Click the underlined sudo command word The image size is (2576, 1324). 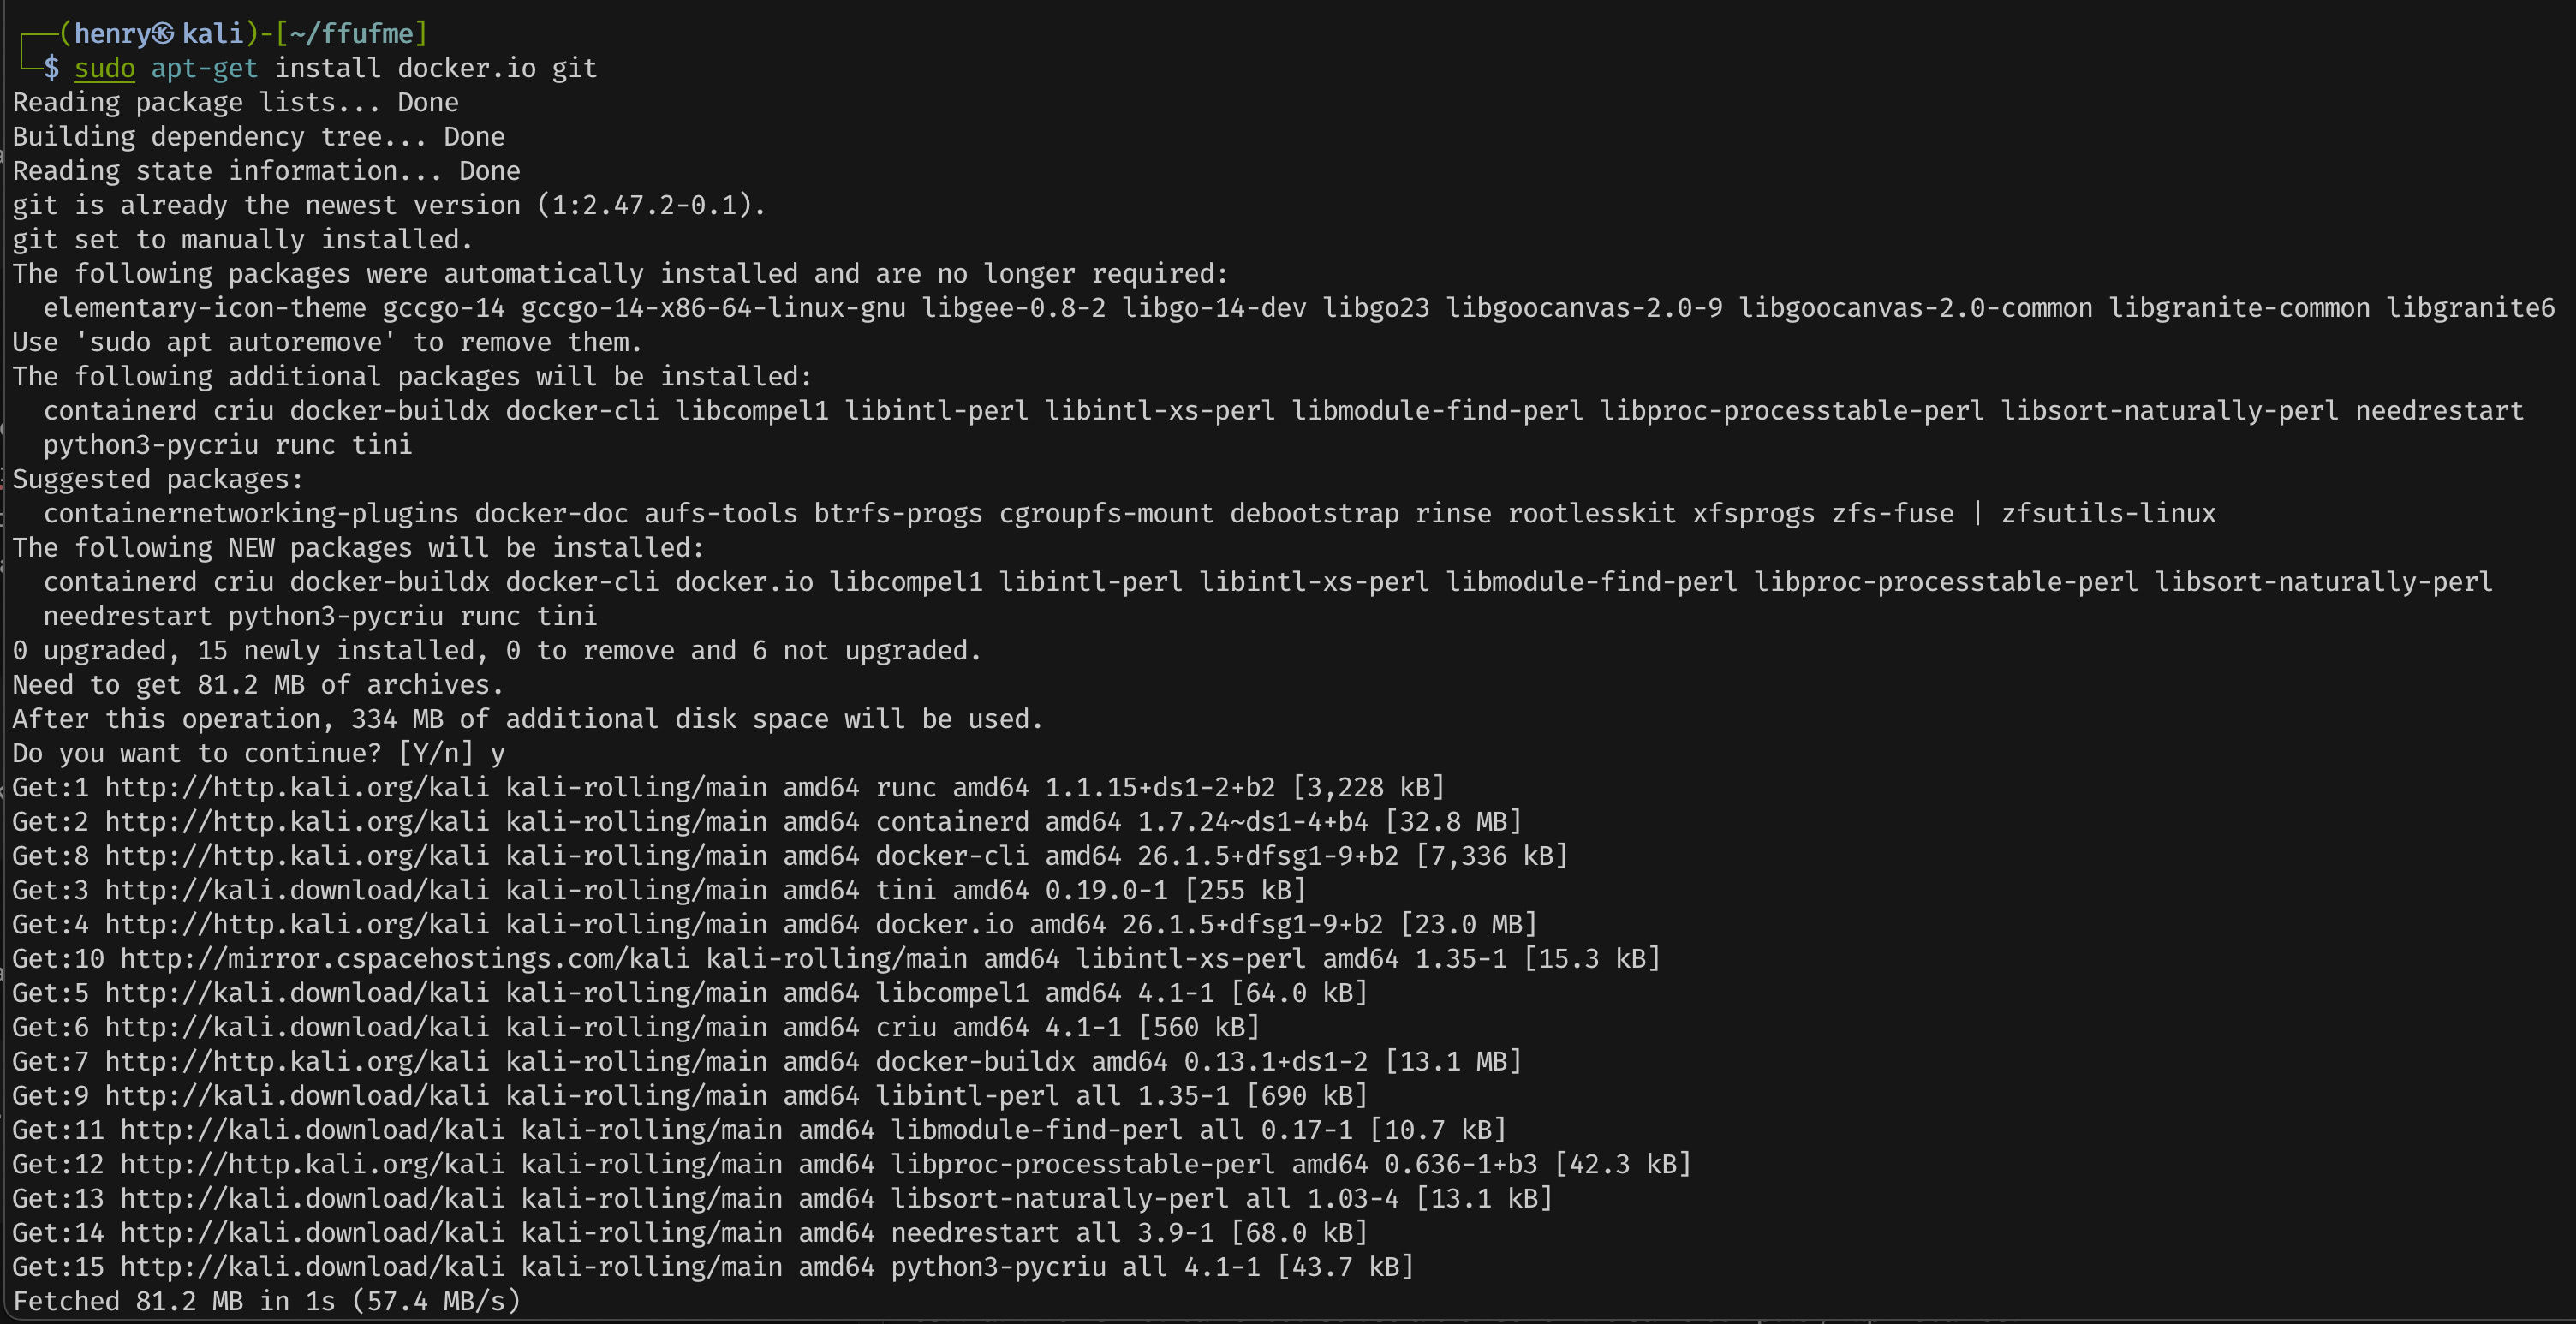click(104, 68)
